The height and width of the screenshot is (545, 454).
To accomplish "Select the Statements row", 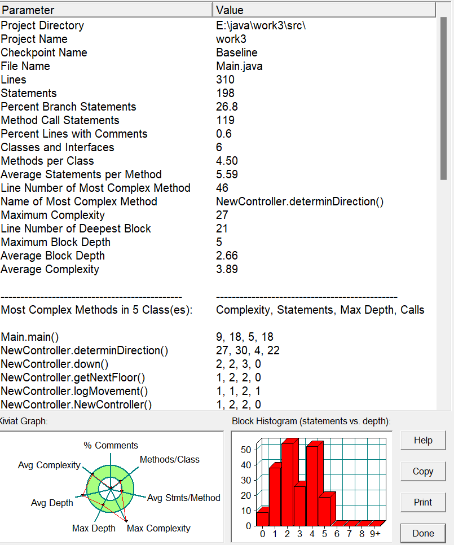I will tap(218, 93).
